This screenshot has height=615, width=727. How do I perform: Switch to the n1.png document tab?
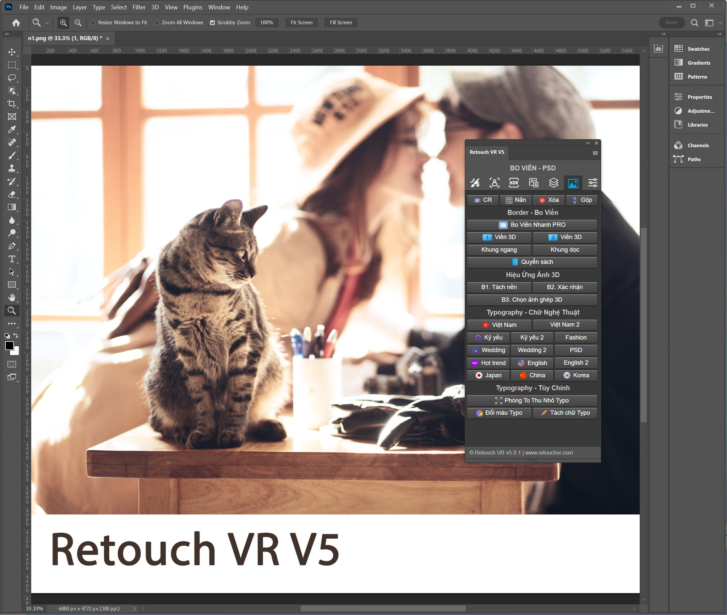pyautogui.click(x=65, y=38)
